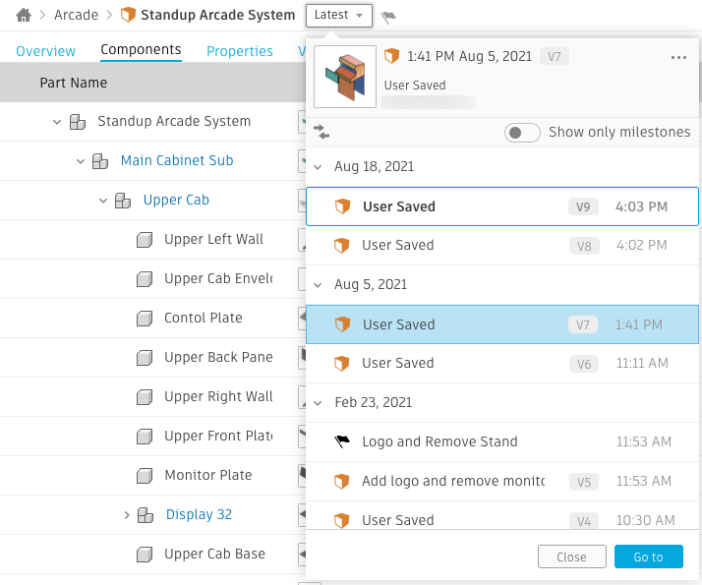
Task: Open the three-dots menu for V7
Action: pos(678,58)
